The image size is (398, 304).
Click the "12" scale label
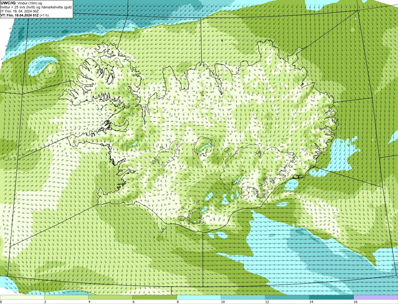pos(267,302)
